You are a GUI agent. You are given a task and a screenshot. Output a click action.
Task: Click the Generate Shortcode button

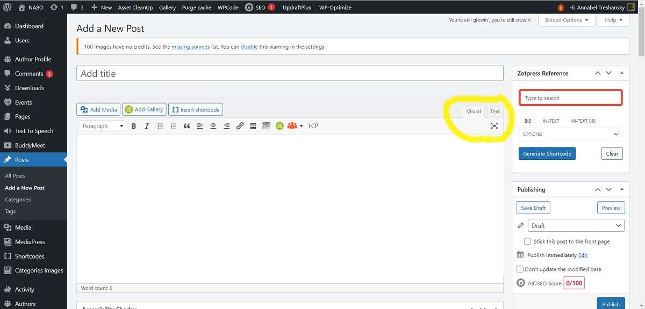point(547,153)
